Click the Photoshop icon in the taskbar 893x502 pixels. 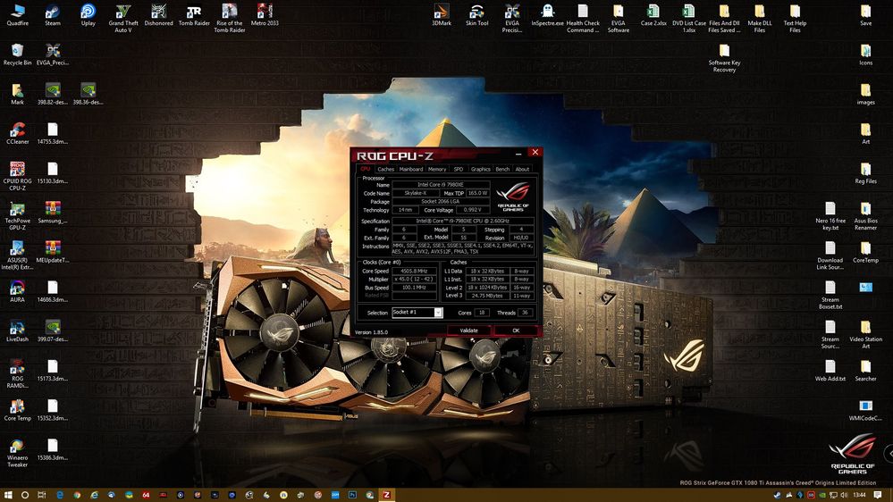point(352,495)
